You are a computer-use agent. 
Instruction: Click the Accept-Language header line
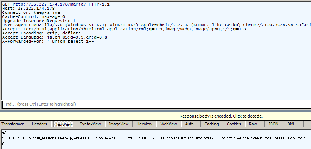55,37
